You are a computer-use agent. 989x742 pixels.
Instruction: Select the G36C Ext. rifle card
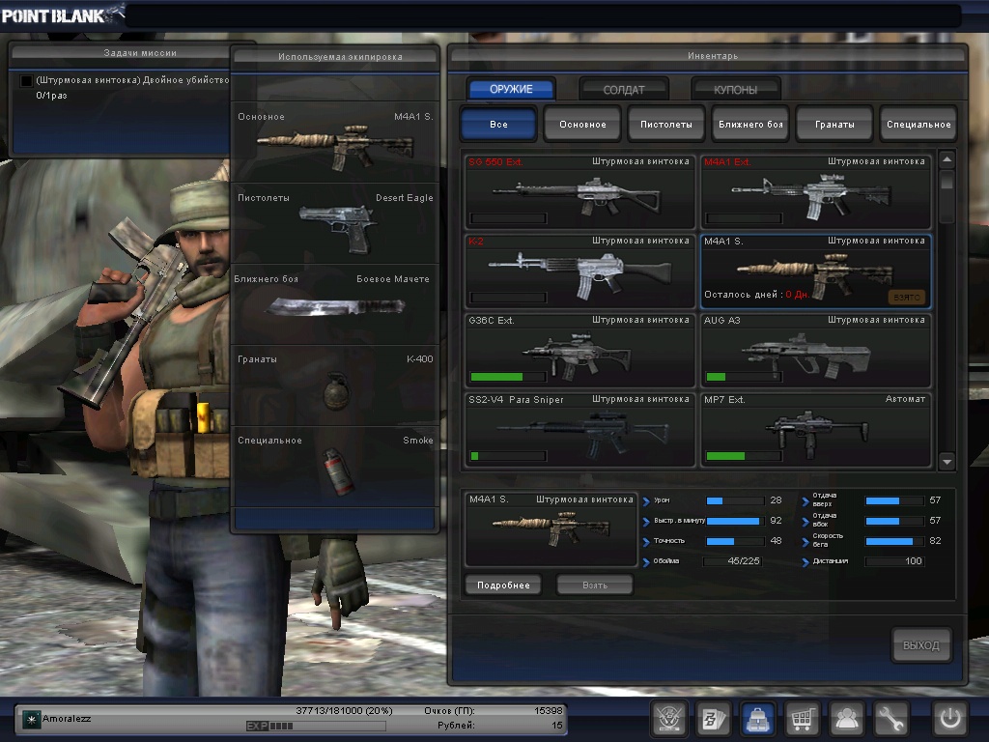click(x=579, y=351)
